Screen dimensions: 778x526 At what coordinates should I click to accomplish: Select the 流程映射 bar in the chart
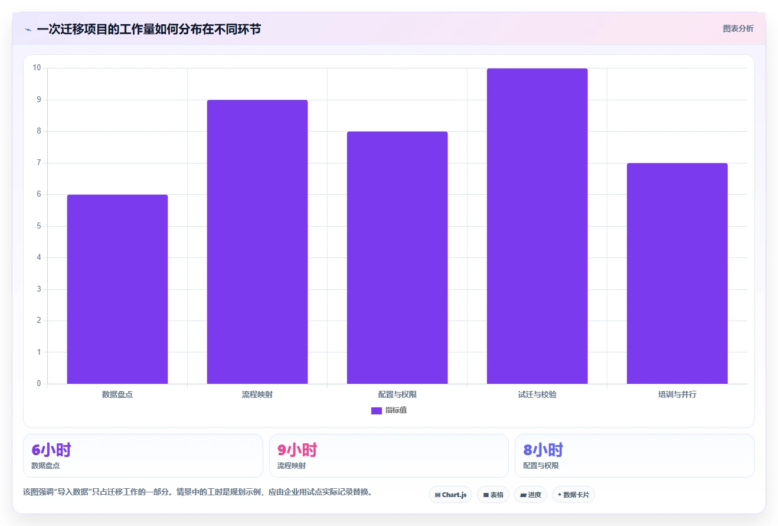(257, 242)
